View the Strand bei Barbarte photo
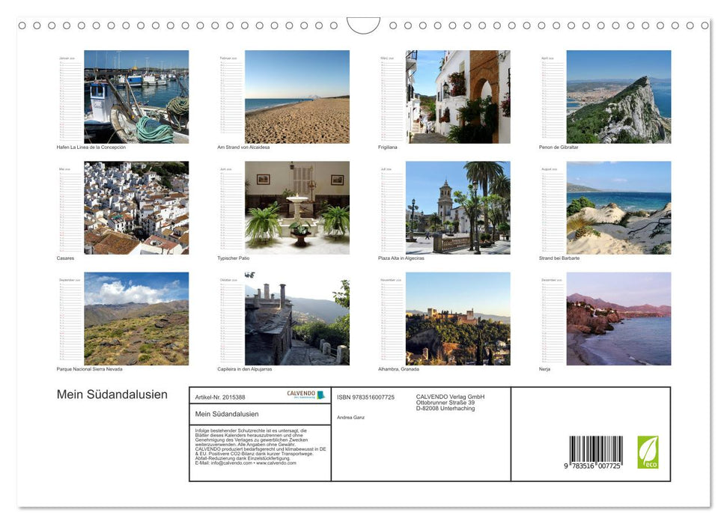Viewport: 727px width, 524px height. click(618, 207)
